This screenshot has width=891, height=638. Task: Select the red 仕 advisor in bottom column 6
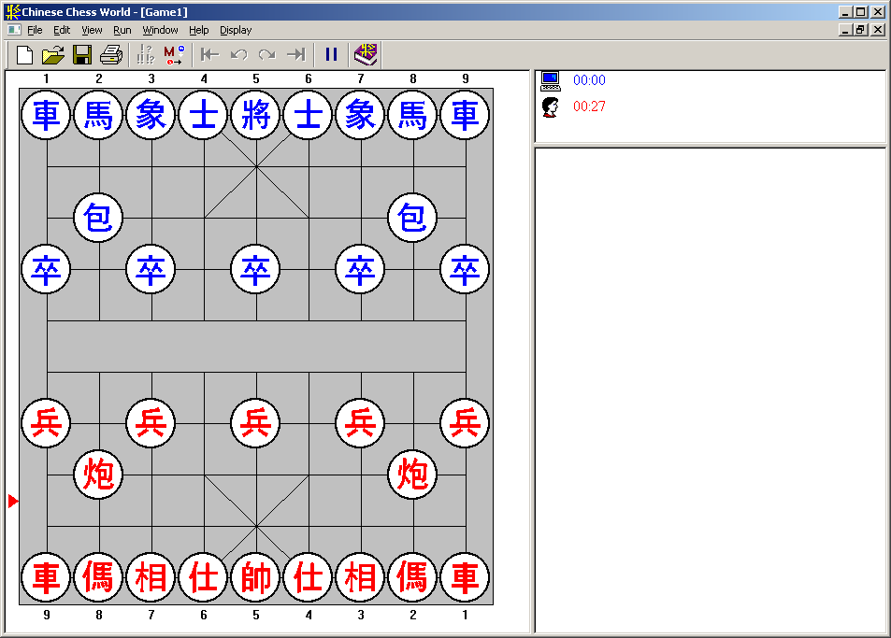tap(204, 577)
